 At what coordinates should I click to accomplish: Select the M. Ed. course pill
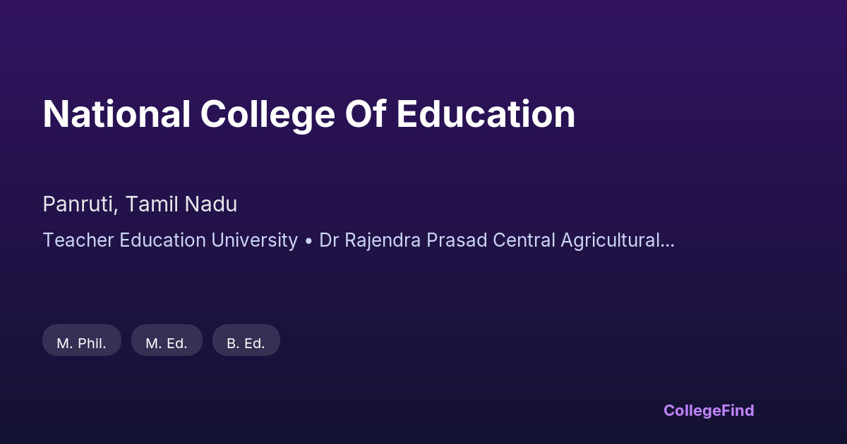click(x=167, y=343)
